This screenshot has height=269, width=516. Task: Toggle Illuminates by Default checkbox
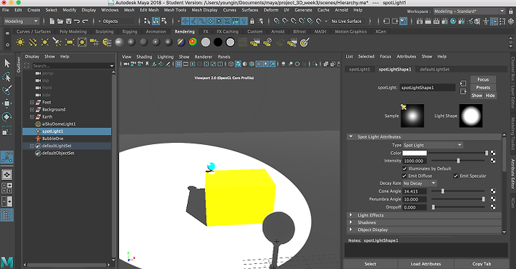(x=404, y=169)
